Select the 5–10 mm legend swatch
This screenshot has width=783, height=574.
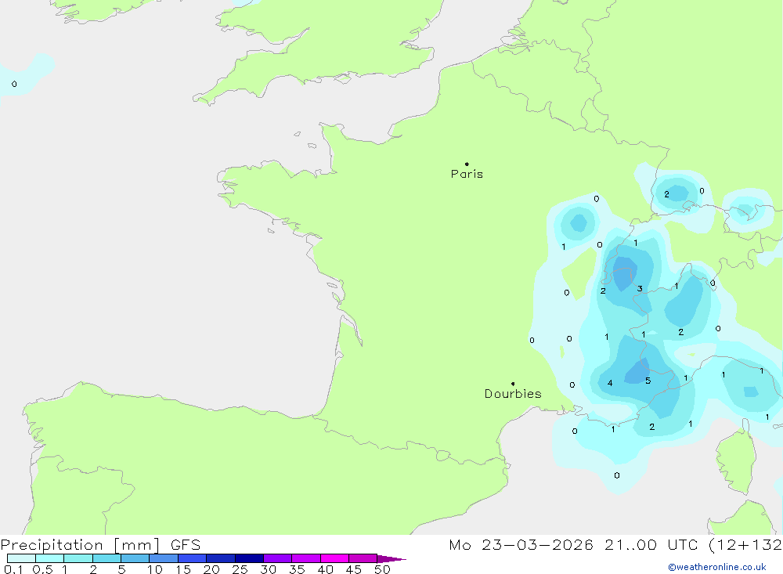point(135,558)
